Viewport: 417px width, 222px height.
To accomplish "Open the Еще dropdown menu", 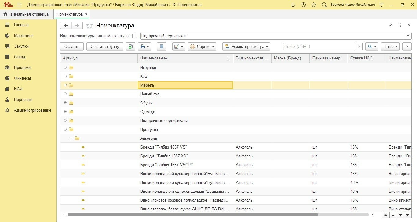I will pos(390,46).
